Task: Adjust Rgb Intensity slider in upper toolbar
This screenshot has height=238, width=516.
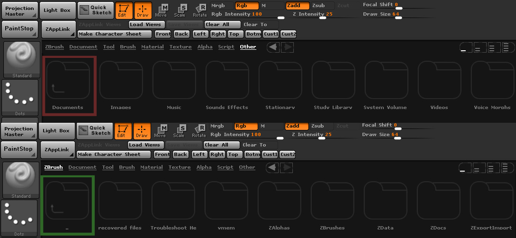Action: (248, 16)
